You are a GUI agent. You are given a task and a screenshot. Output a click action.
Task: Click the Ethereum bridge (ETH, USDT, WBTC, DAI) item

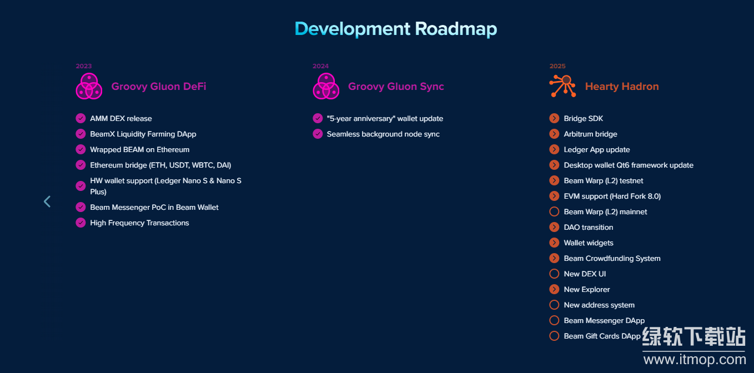[x=160, y=165]
